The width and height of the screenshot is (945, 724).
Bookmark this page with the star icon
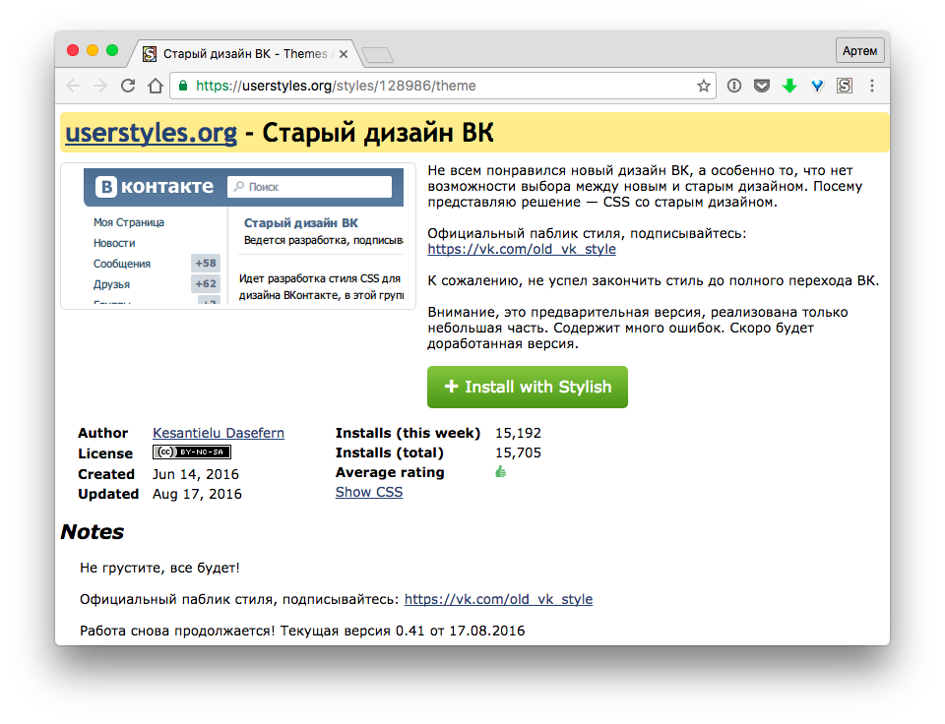click(704, 86)
